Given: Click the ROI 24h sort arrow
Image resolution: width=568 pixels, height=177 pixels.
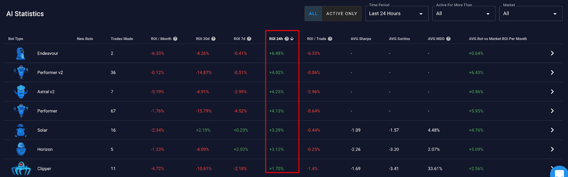Looking at the screenshot, I should coord(292,39).
